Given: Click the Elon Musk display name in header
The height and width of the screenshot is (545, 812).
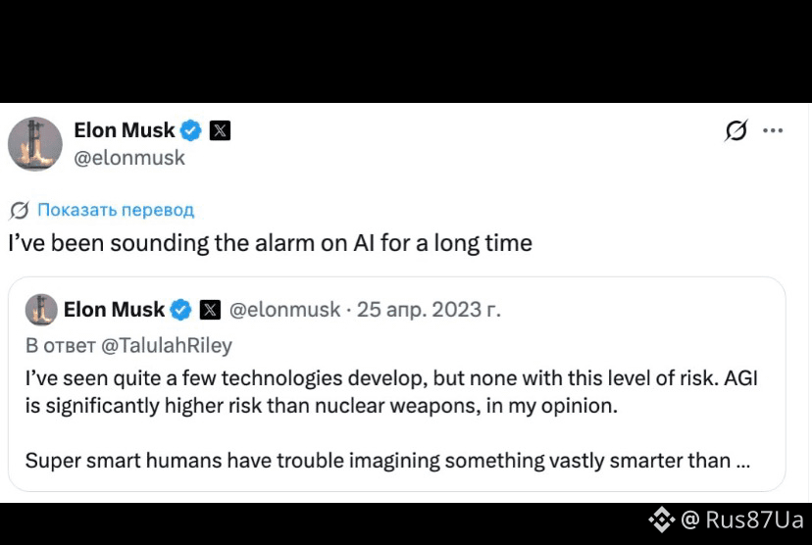Looking at the screenshot, I should click(125, 130).
